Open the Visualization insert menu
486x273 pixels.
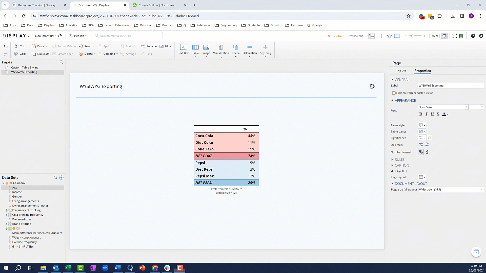click(x=221, y=50)
